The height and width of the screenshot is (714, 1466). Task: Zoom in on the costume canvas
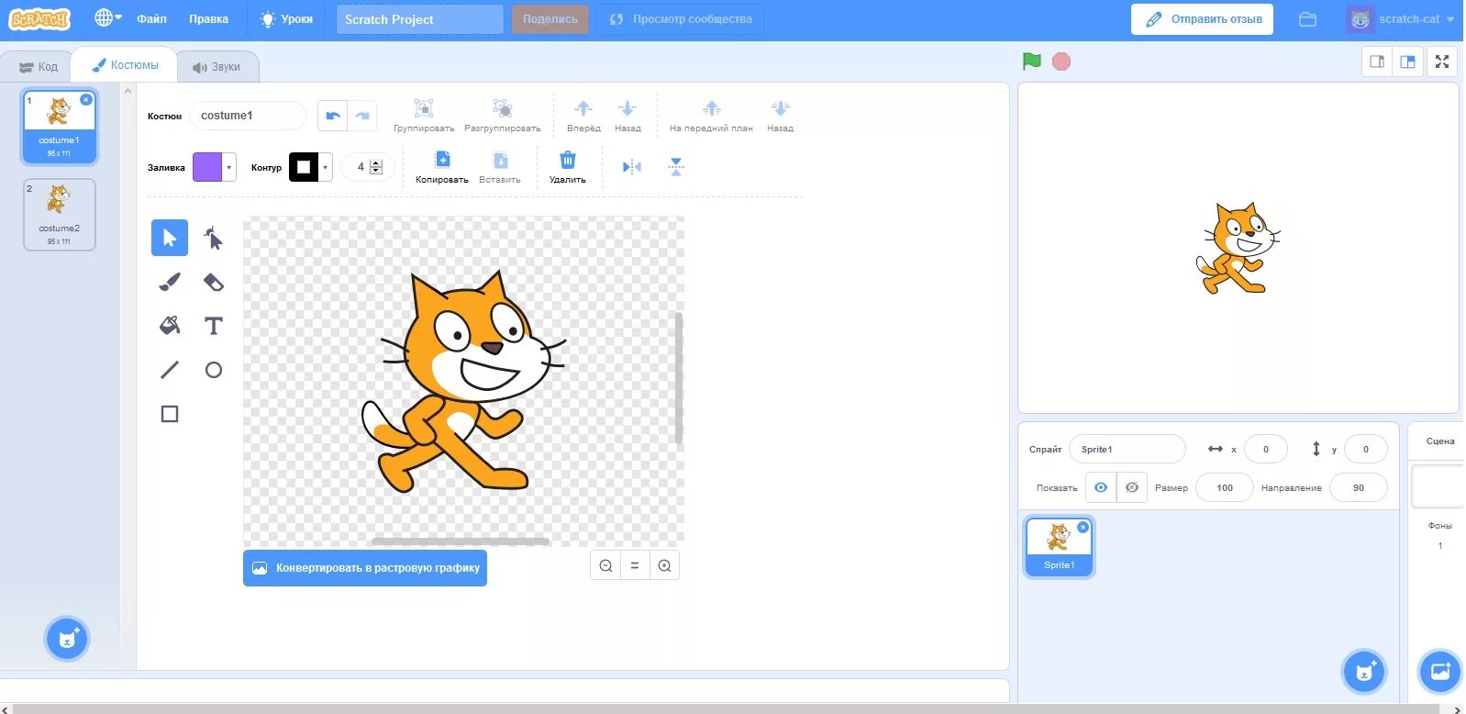pyautogui.click(x=664, y=565)
